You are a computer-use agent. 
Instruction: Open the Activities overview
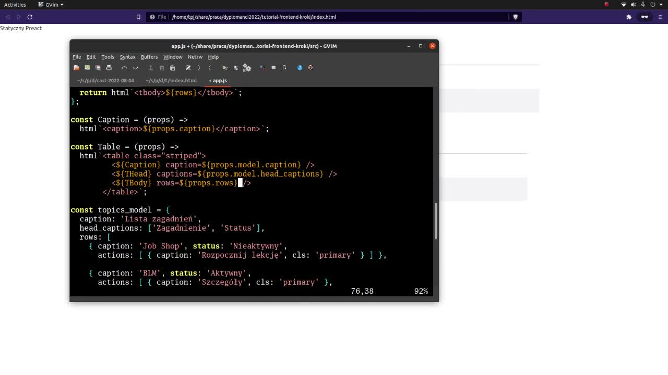pyautogui.click(x=15, y=5)
